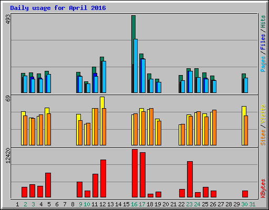Click the 'Files' legend label
This screenshot has height=210, width=269.
click(x=263, y=42)
